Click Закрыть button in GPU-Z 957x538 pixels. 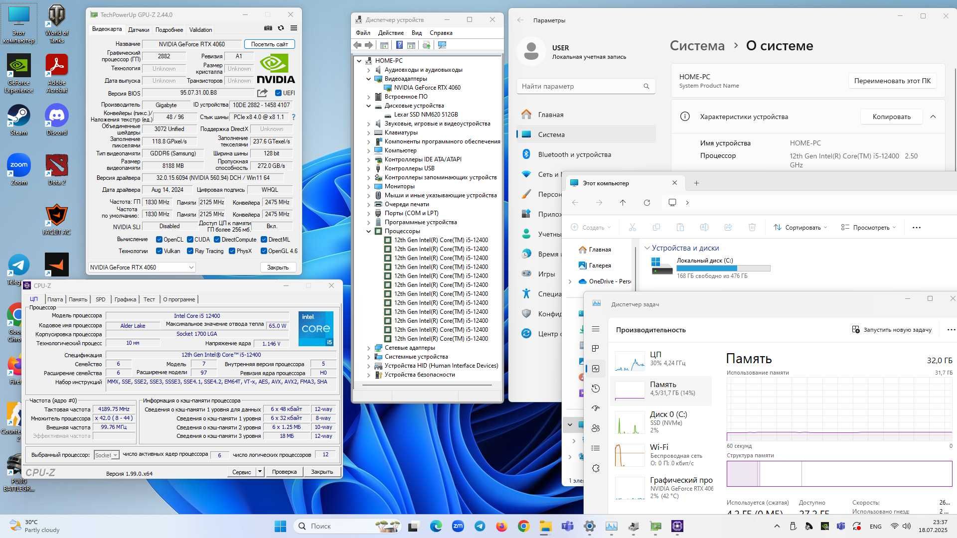[x=278, y=268]
